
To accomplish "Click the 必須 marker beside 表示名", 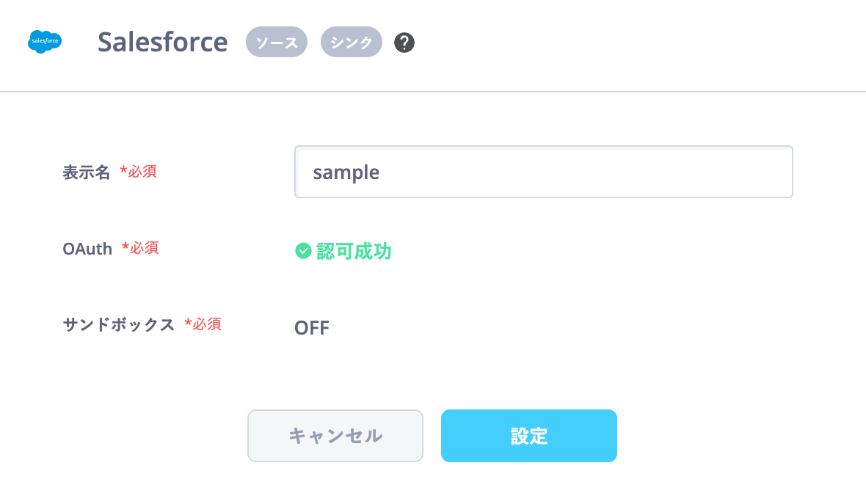I will pos(139,172).
